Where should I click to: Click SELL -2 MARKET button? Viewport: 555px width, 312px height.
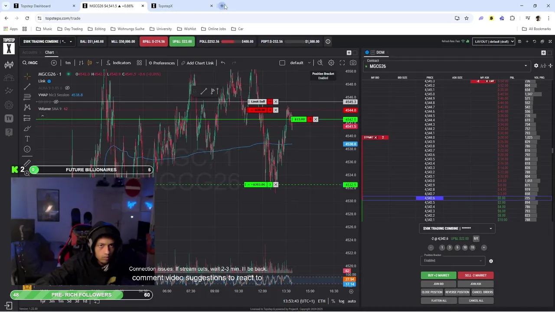[x=476, y=275]
